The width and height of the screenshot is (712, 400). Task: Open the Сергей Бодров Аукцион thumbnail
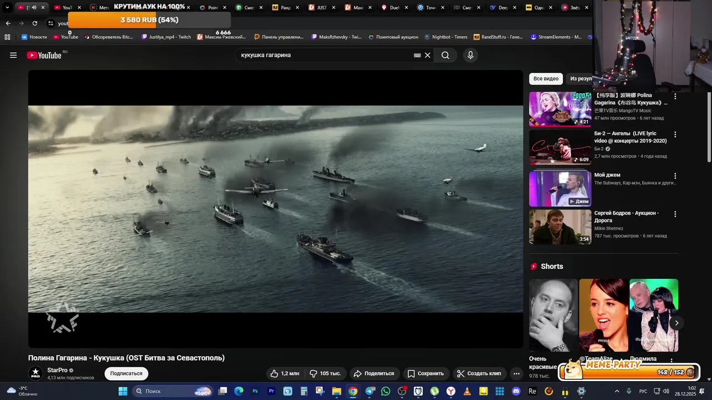pos(560,227)
